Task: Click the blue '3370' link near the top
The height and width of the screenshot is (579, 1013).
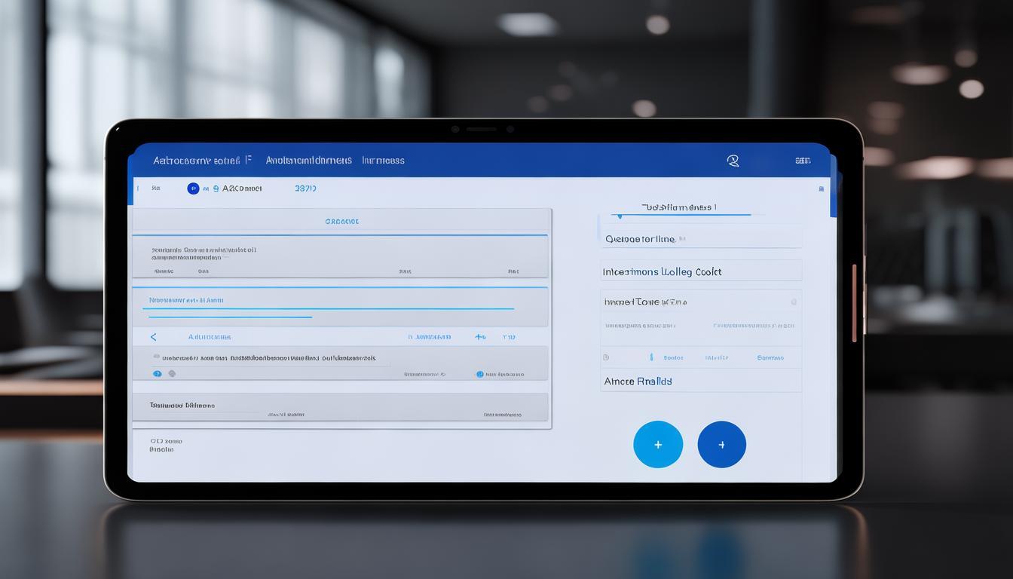Action: [x=305, y=188]
